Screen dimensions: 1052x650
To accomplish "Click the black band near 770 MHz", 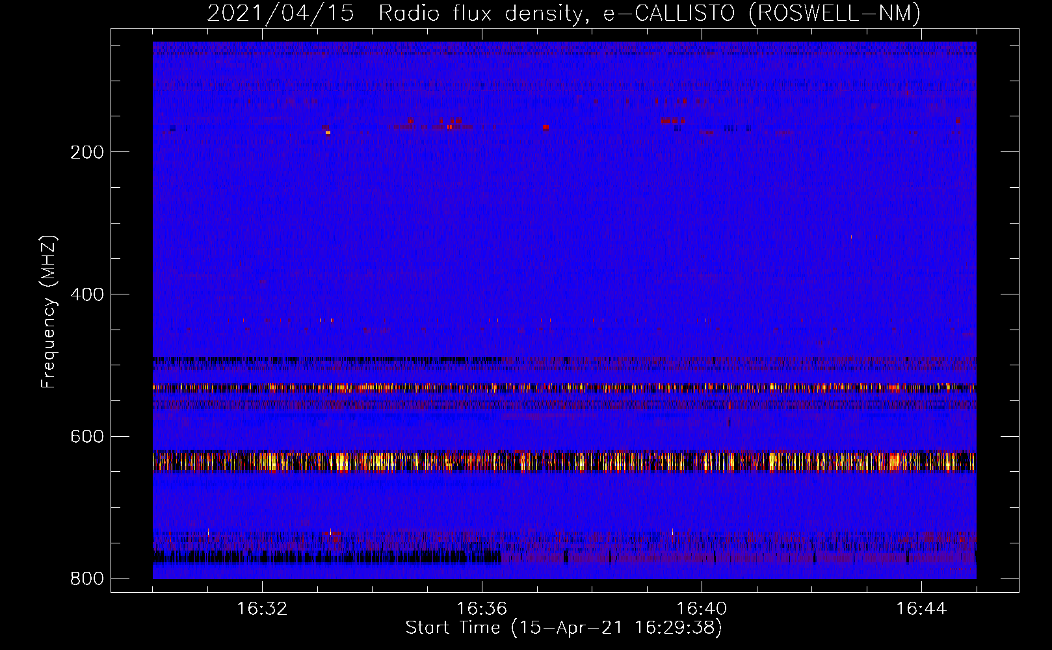I will [326, 557].
